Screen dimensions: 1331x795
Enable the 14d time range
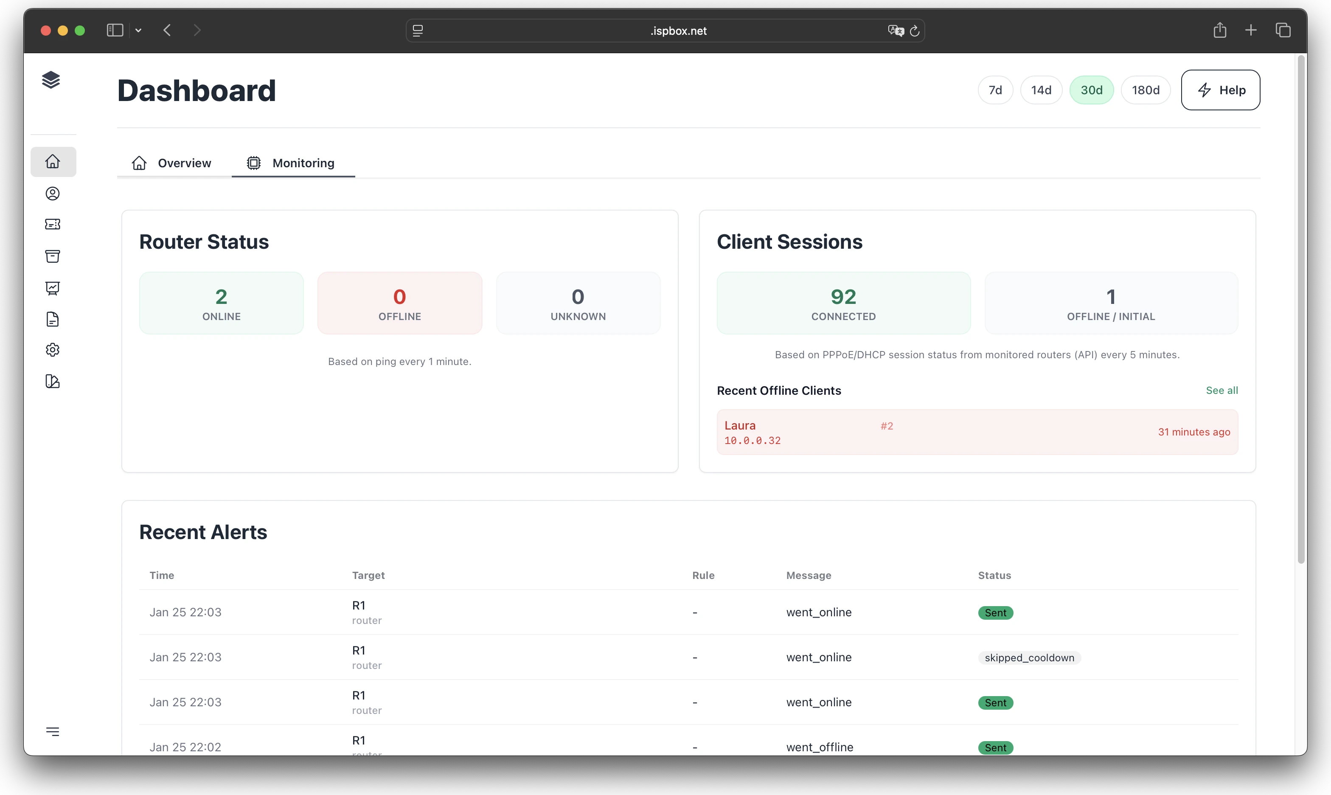1041,90
